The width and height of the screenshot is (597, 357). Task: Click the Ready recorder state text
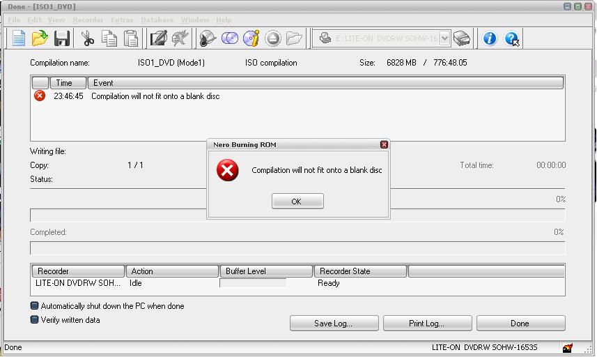328,283
